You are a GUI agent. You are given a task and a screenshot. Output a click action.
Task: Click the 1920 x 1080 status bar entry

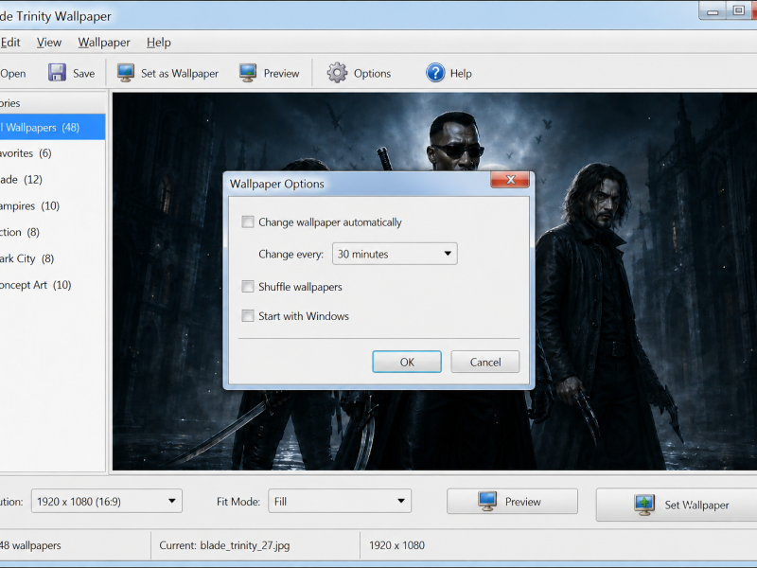396,545
